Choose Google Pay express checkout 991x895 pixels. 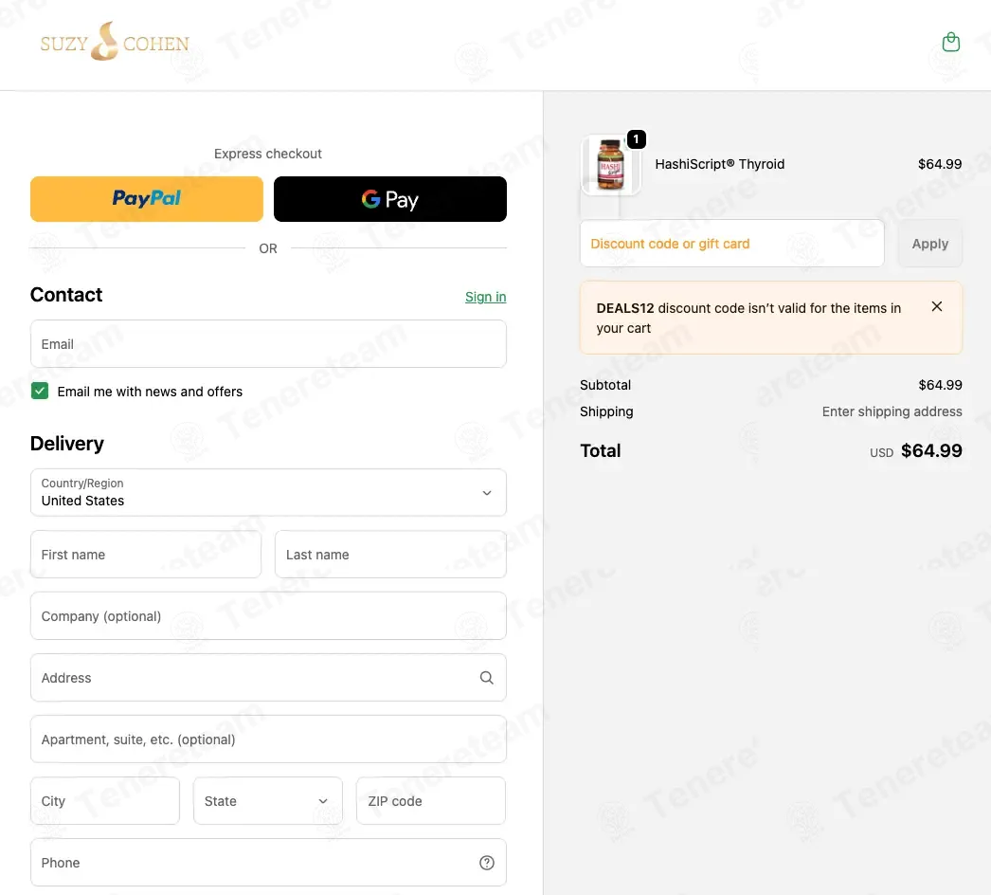(x=390, y=199)
